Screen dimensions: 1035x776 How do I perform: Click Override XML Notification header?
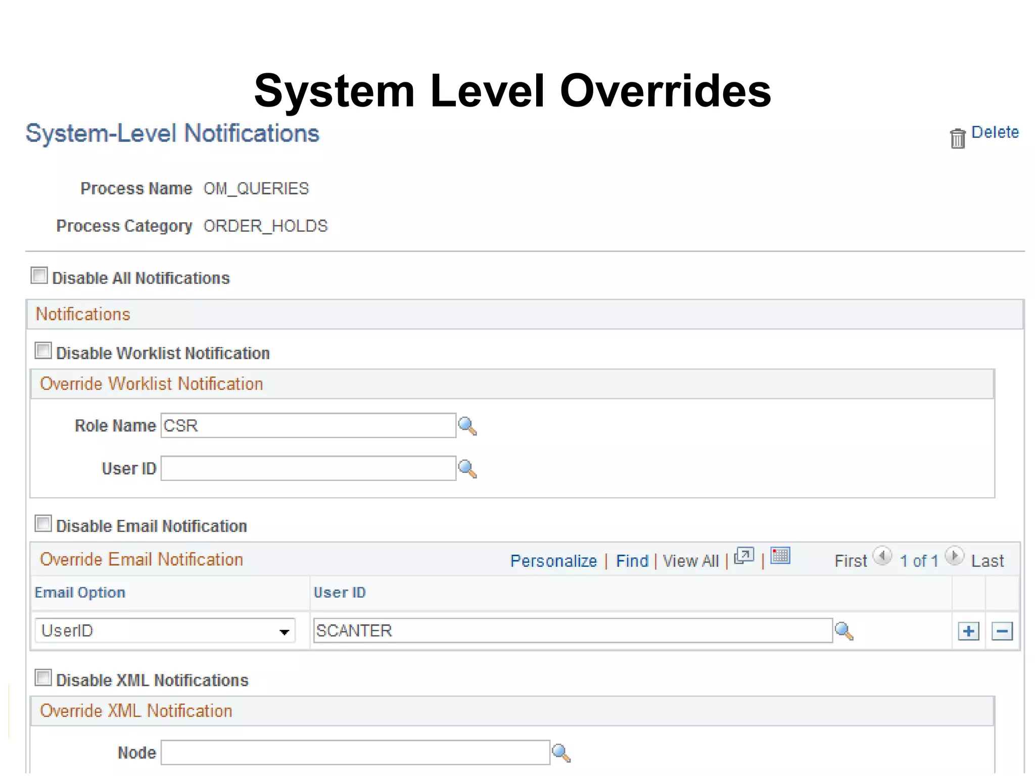coord(135,711)
